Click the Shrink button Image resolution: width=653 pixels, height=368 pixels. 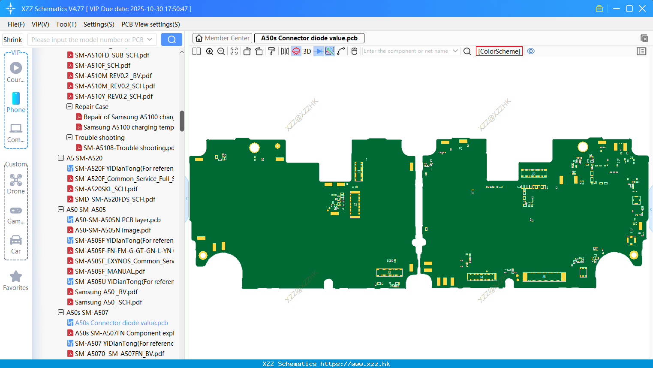pos(13,39)
